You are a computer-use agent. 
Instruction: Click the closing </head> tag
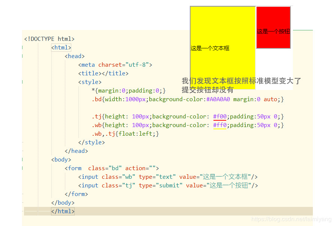[x=76, y=151]
